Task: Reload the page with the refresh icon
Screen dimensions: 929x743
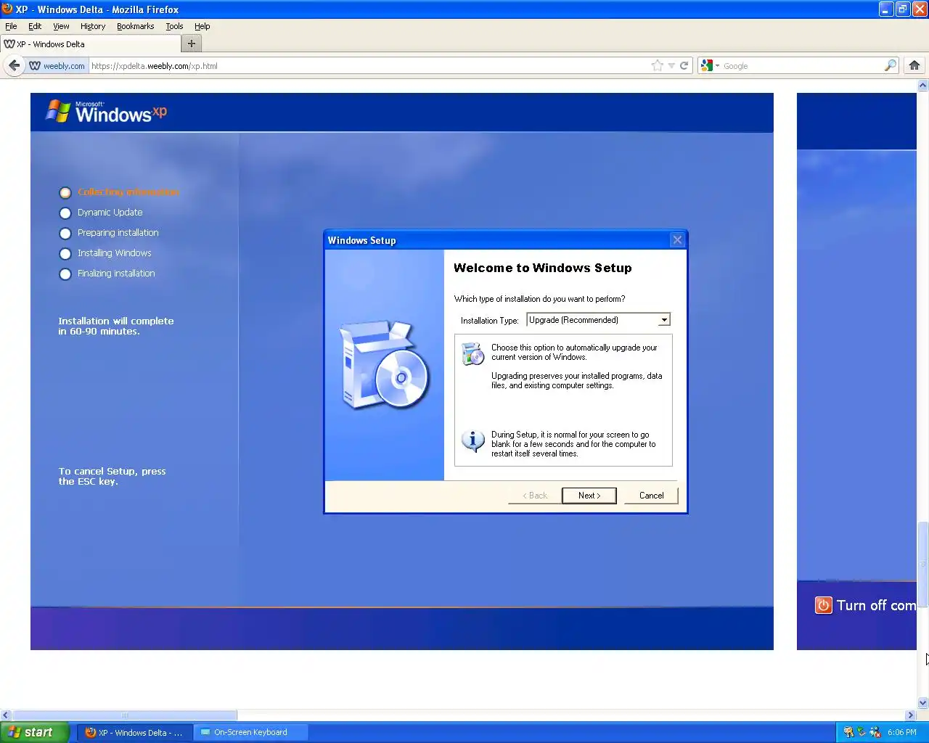Action: click(684, 65)
